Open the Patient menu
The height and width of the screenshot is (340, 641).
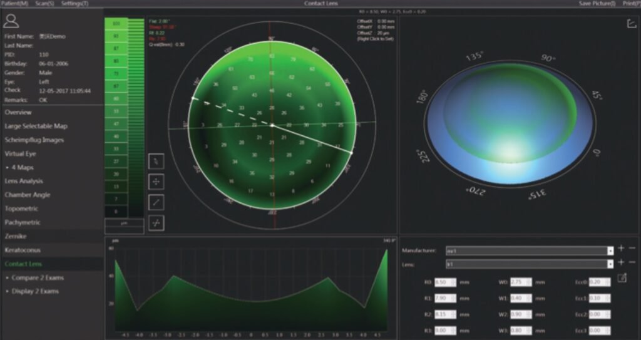tap(15, 4)
